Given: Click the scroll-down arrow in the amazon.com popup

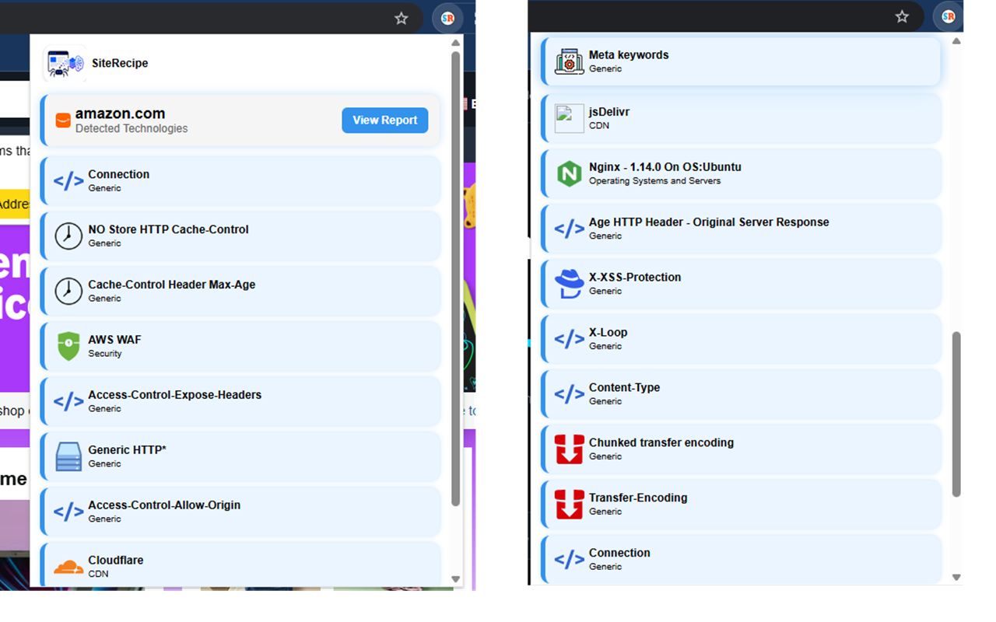Looking at the screenshot, I should [456, 579].
